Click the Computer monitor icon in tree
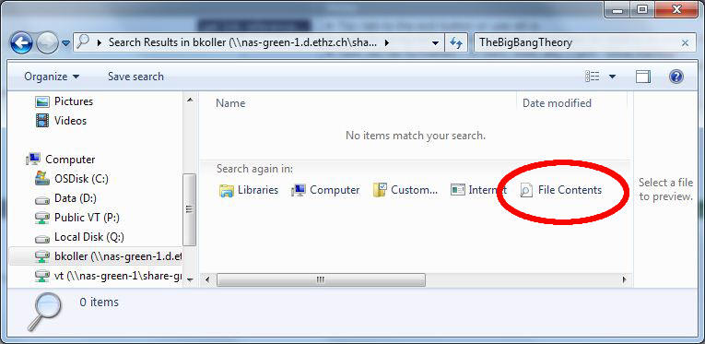This screenshot has height=344, width=705. 33,159
